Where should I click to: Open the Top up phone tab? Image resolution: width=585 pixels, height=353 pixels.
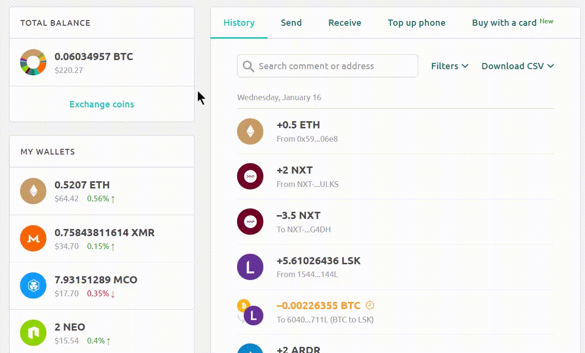click(416, 22)
